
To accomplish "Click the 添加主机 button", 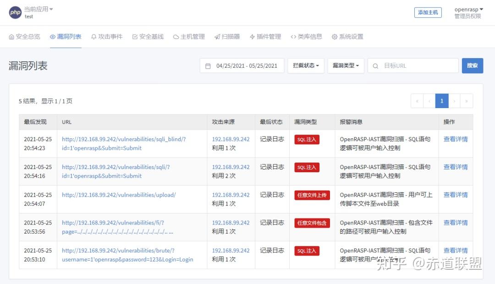I will (x=428, y=12).
